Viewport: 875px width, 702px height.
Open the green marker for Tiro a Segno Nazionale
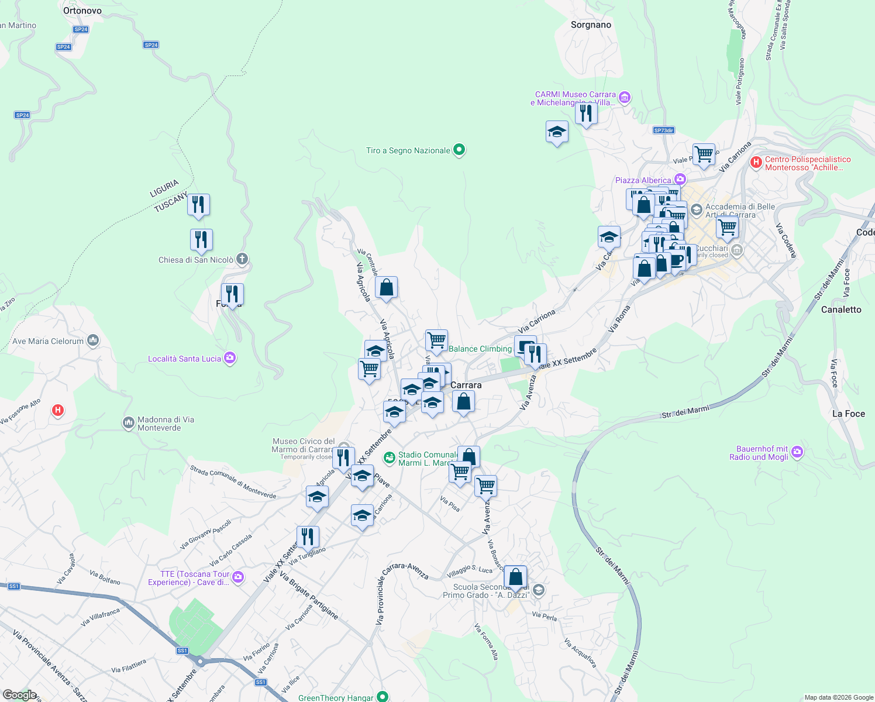tap(459, 150)
